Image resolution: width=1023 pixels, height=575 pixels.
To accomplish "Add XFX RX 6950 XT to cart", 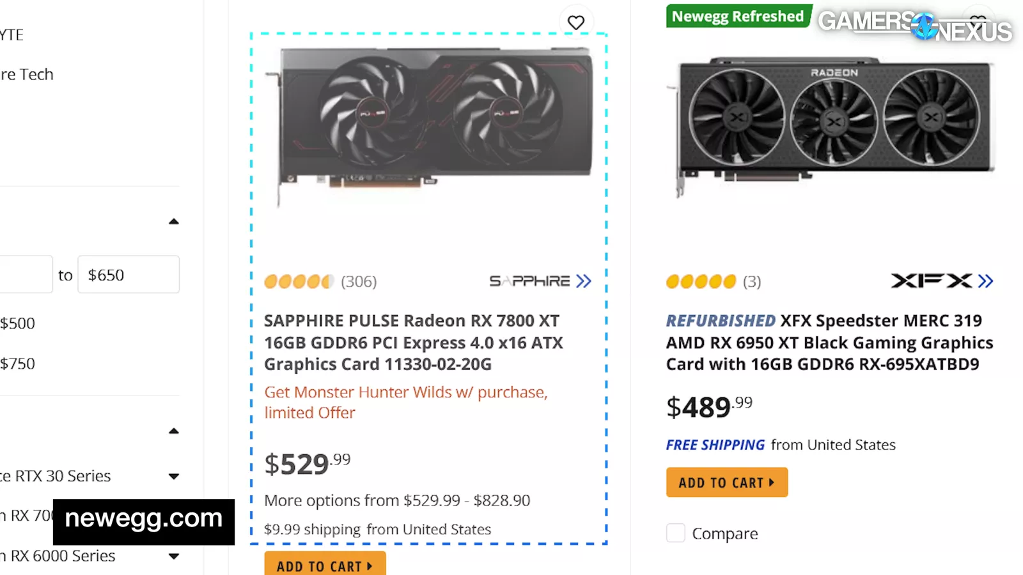I will pos(726,482).
